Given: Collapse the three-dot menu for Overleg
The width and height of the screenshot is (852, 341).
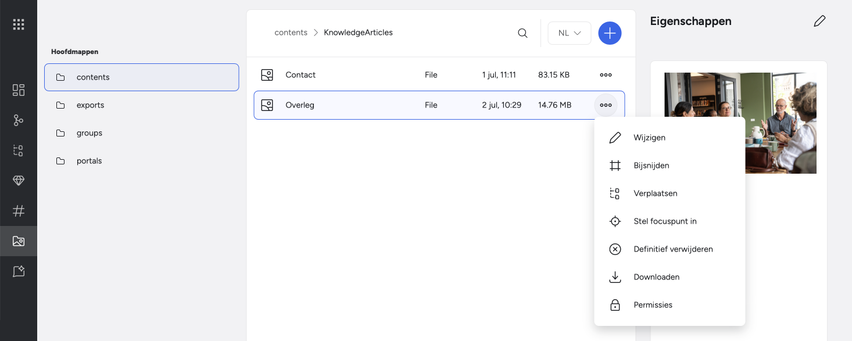Looking at the screenshot, I should 606,105.
